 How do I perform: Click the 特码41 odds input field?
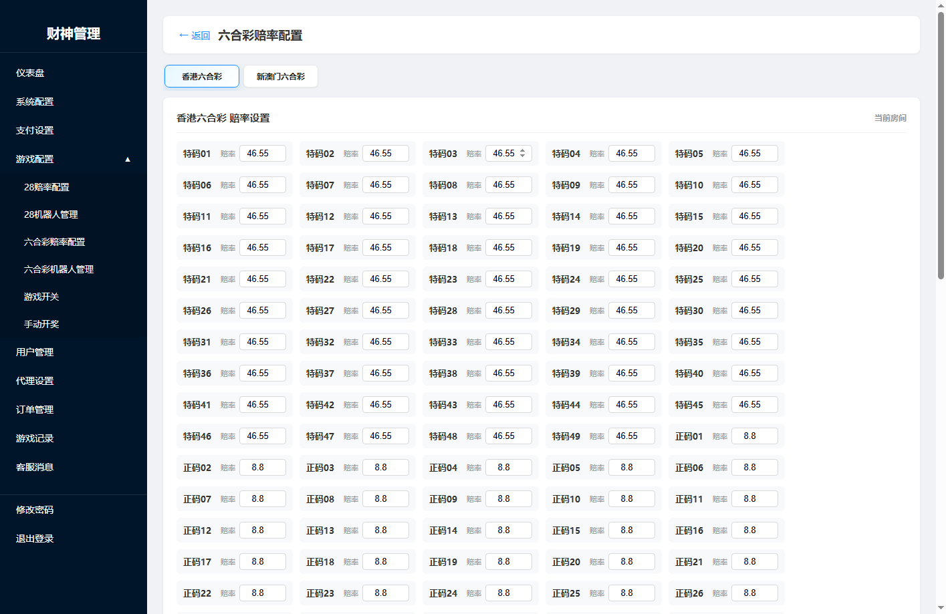point(263,405)
